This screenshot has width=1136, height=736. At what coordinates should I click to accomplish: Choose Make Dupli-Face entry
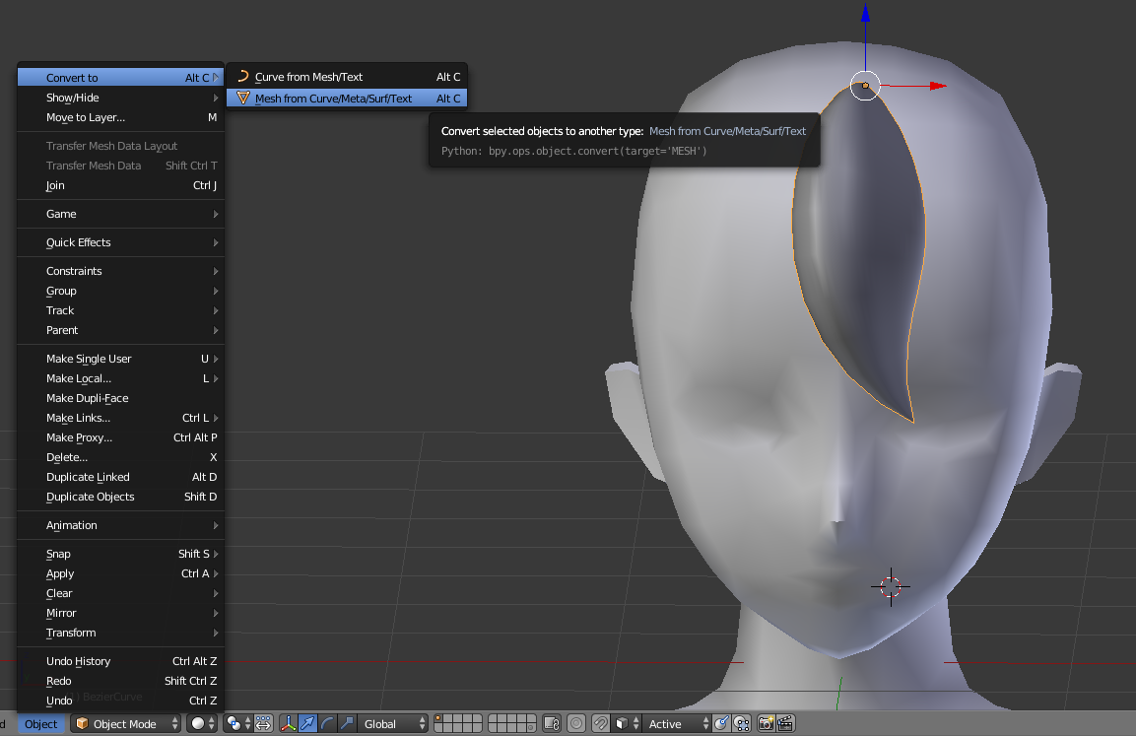120,398
